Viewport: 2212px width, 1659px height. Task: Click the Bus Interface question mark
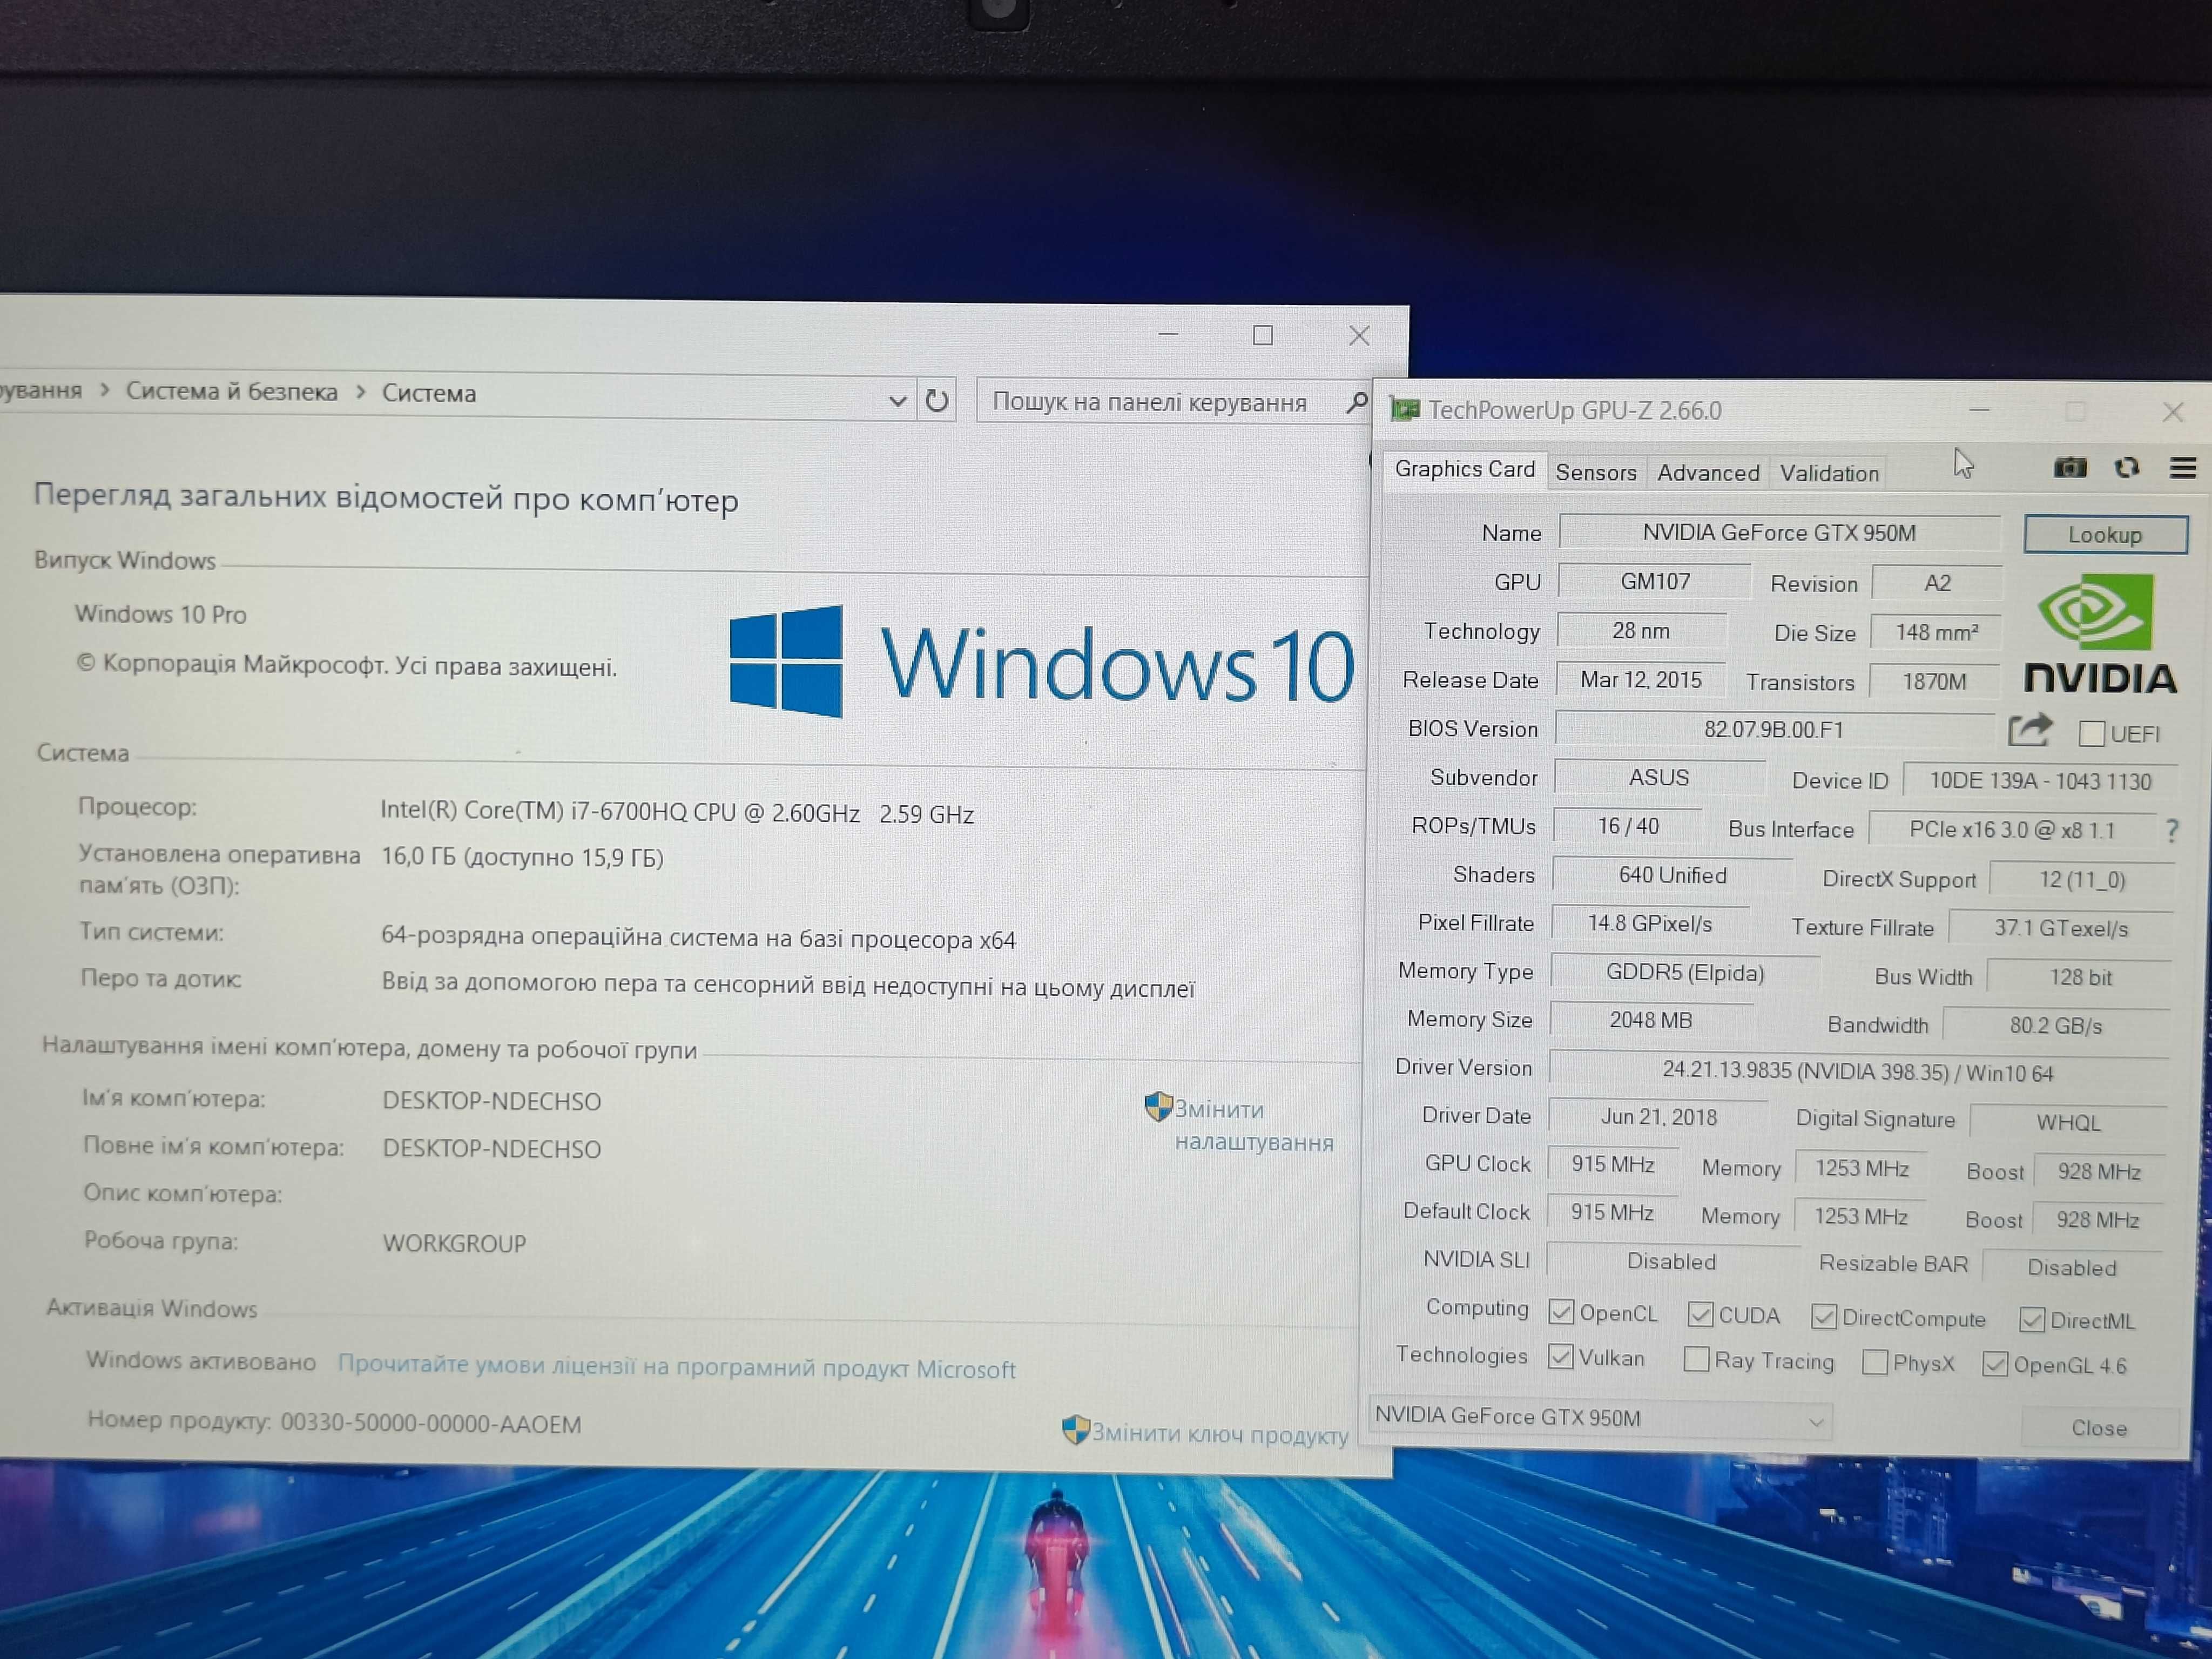pyautogui.click(x=2171, y=830)
